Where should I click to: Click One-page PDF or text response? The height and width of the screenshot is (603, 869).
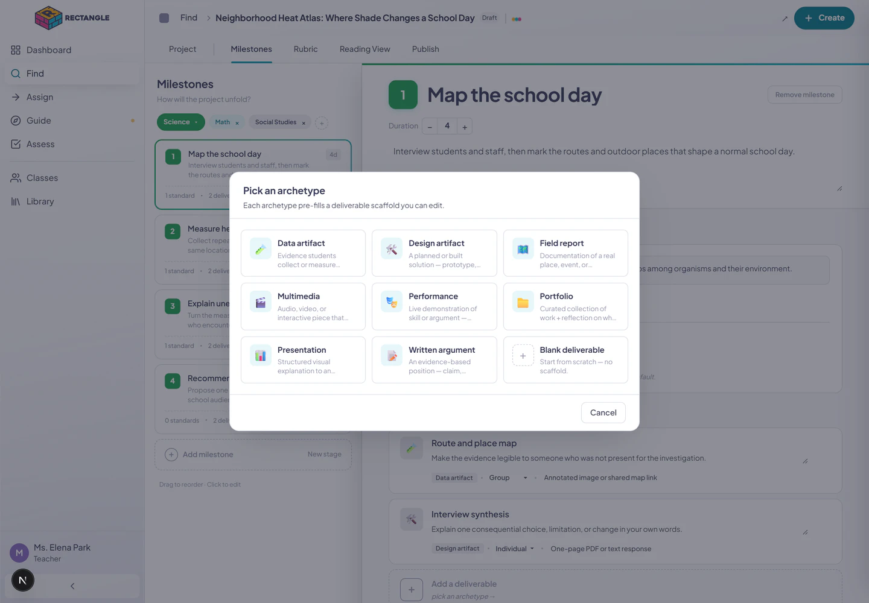tap(600, 549)
